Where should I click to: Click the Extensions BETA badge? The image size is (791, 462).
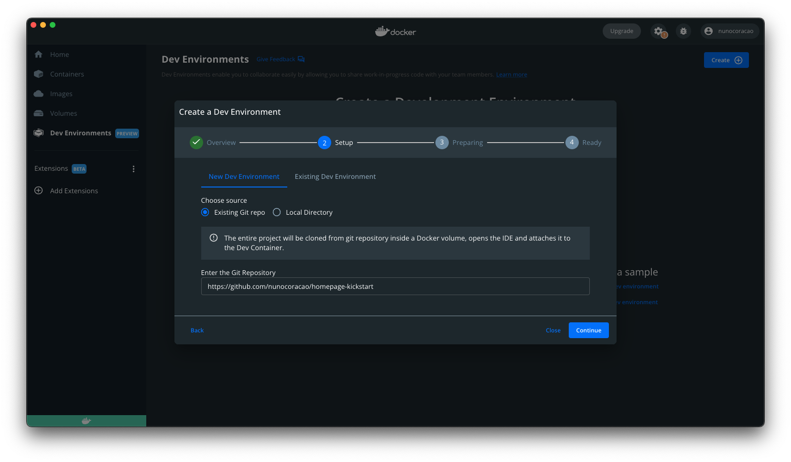(79, 169)
